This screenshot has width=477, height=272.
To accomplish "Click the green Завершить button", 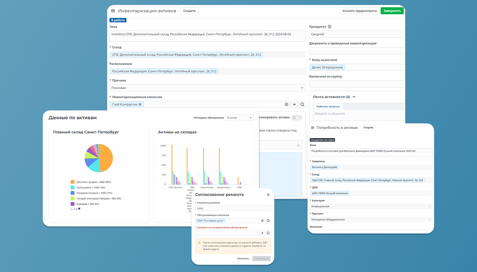I will tap(392, 11).
